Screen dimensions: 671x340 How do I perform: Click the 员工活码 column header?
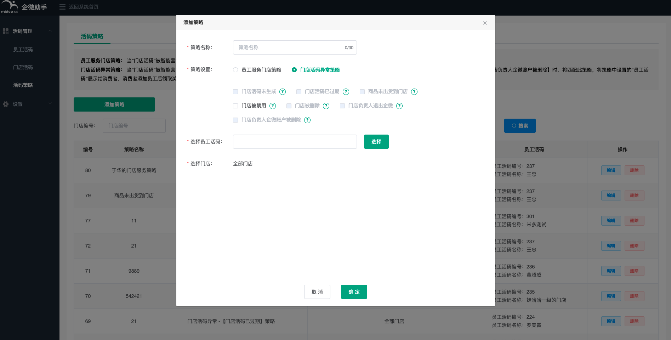[x=534, y=149]
